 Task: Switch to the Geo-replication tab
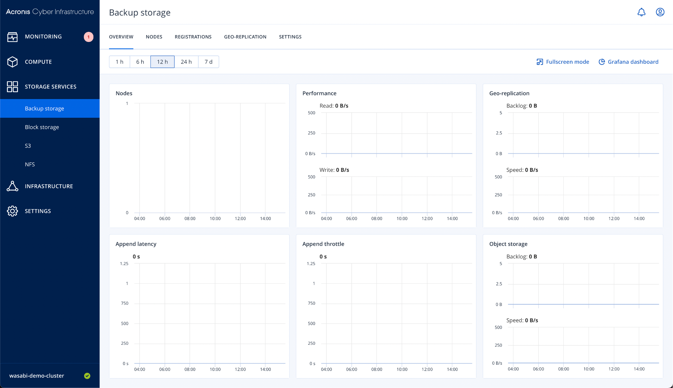coord(245,37)
